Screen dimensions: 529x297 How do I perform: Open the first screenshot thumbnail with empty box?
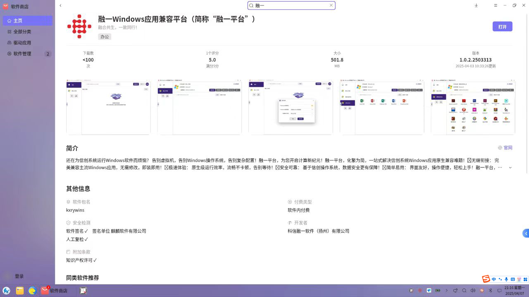[x=108, y=107]
